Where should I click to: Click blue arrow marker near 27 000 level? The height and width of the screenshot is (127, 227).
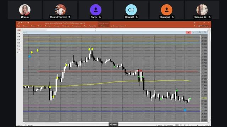[x=185, y=110]
